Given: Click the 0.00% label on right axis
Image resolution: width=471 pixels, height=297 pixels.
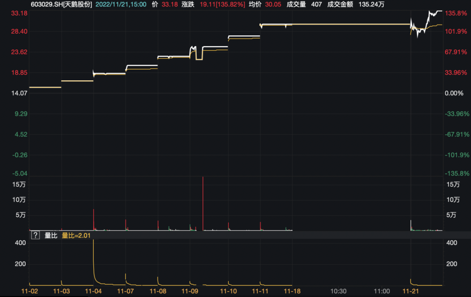Looking at the screenshot, I should tap(455, 94).
